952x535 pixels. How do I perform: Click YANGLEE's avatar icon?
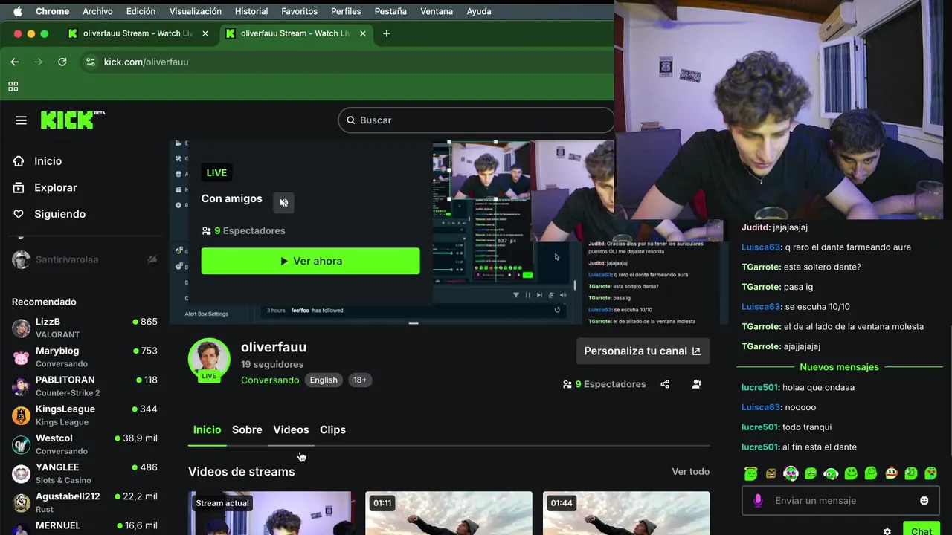pyautogui.click(x=22, y=473)
